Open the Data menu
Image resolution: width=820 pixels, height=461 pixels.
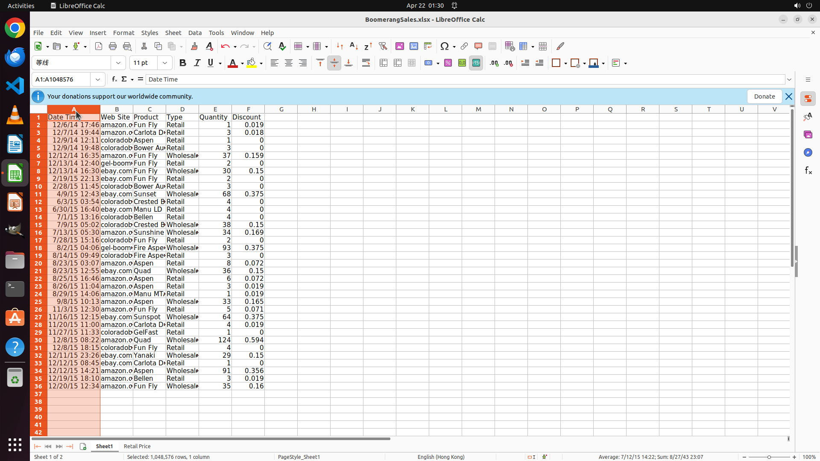195,33
